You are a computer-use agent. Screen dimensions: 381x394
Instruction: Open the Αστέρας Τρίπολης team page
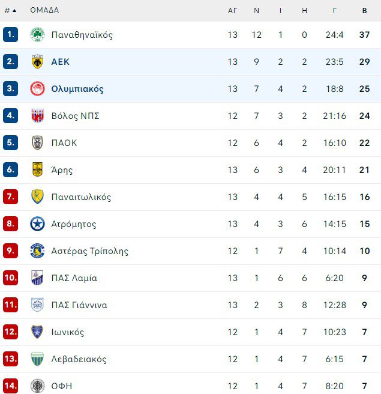pos(89,251)
